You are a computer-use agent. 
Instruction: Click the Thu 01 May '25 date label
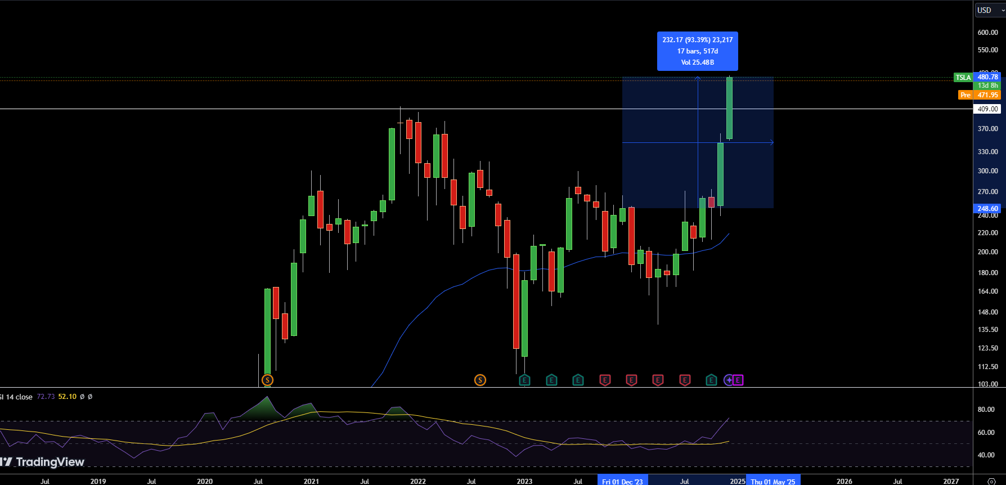pyautogui.click(x=773, y=481)
